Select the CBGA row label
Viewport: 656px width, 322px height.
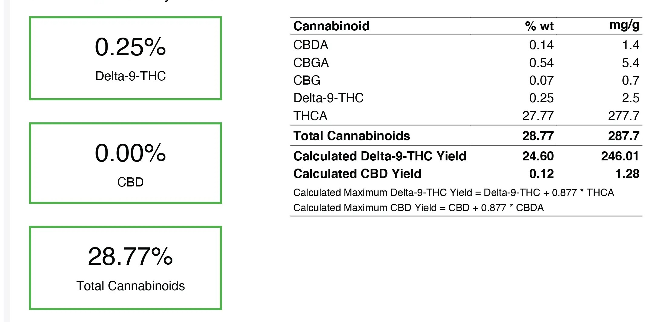pyautogui.click(x=311, y=63)
